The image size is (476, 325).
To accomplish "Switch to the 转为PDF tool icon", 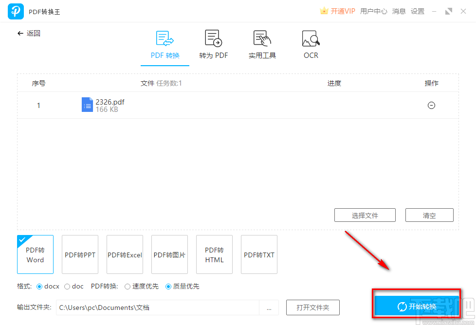I will click(213, 38).
